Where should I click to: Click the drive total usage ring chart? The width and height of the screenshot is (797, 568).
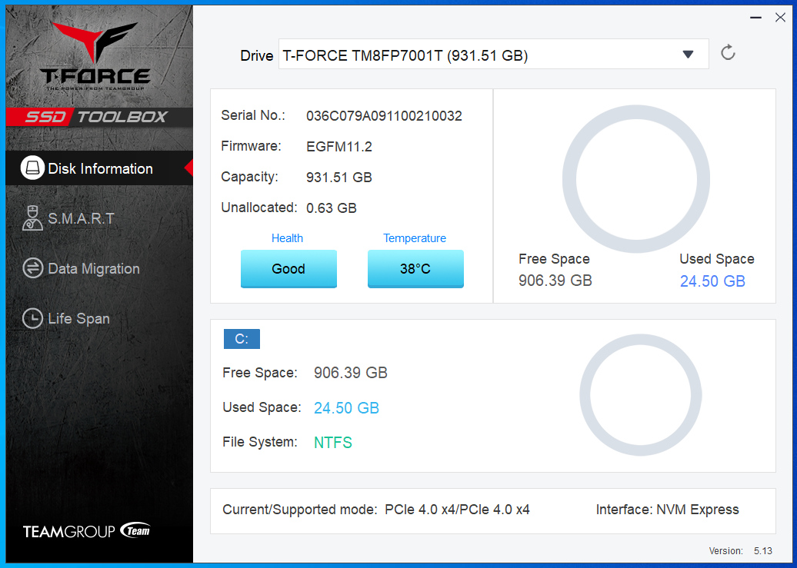635,179
